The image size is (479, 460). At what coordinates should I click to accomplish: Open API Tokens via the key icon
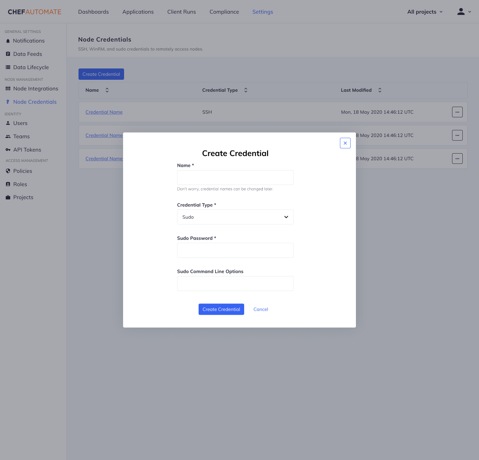click(8, 150)
